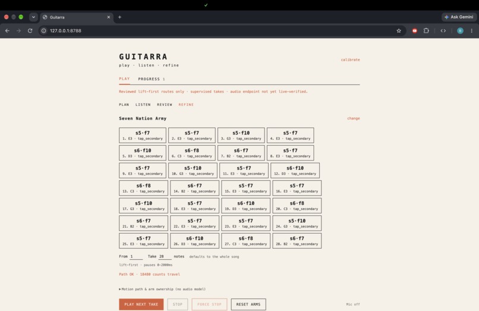
Task: Click the Seven Nation Army song title
Action: [143, 118]
